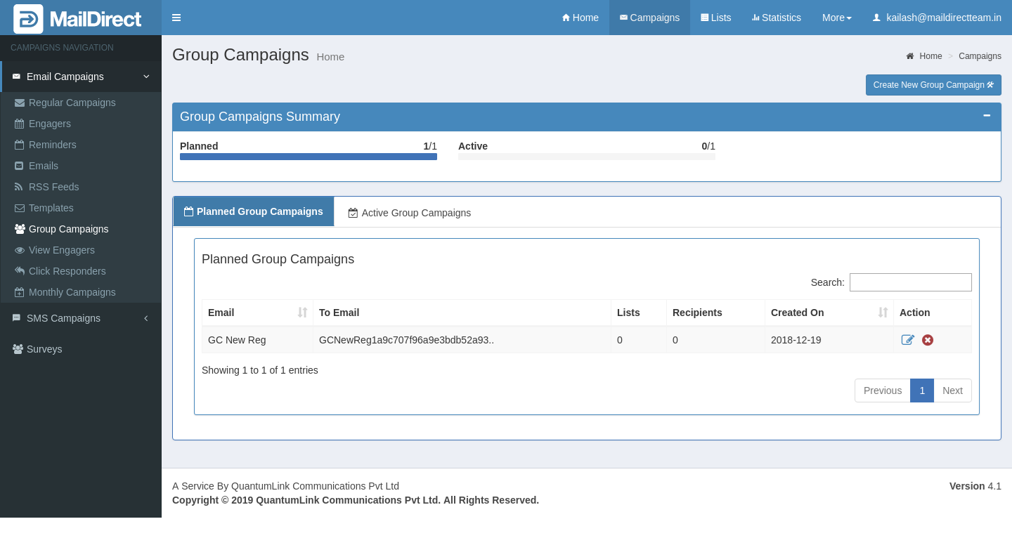Click Create New Group Campaign button

933,85
